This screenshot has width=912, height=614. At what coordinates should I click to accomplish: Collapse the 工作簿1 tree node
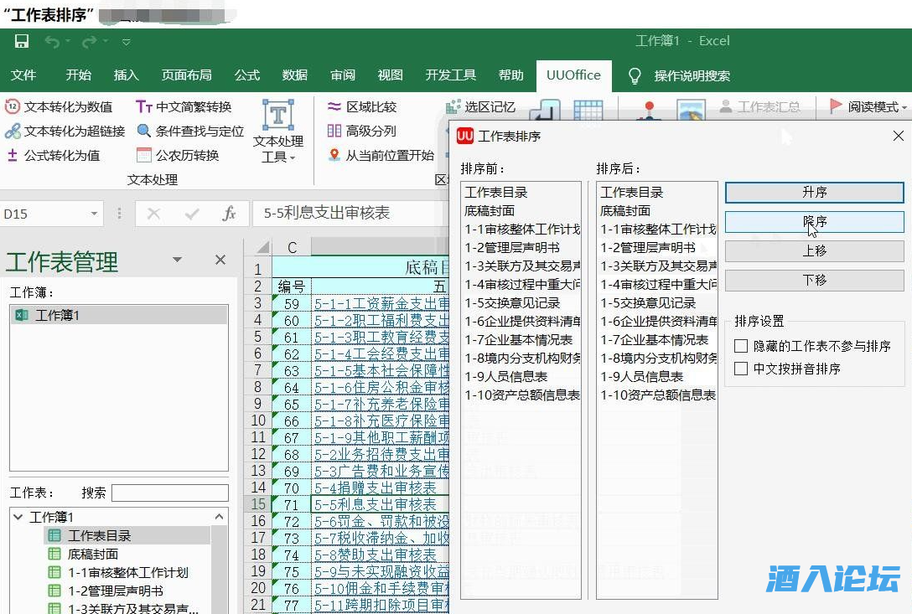click(x=18, y=517)
